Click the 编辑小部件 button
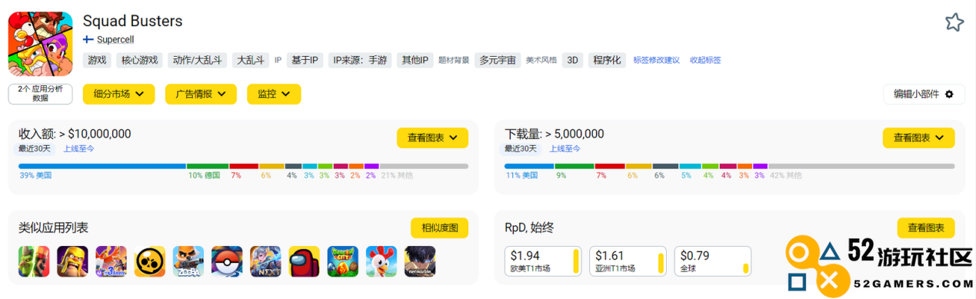976x299 pixels. point(924,94)
